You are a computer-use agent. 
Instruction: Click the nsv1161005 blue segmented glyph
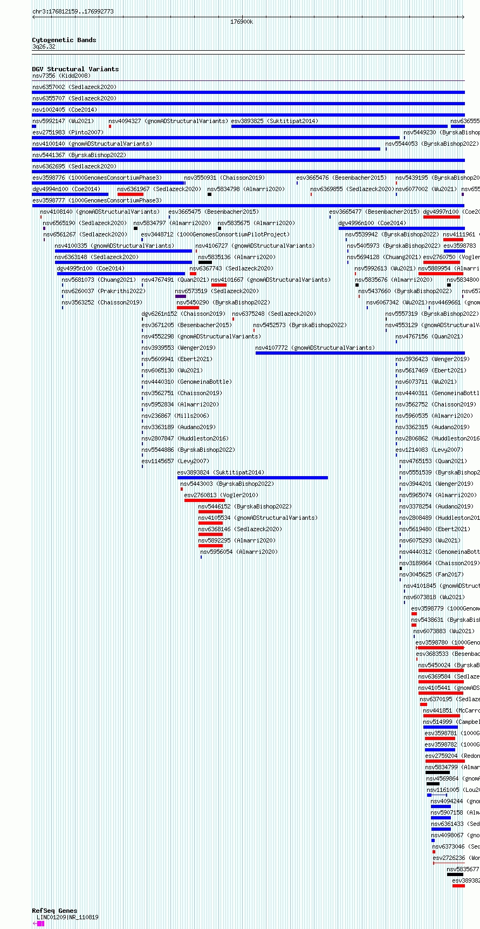(437, 795)
